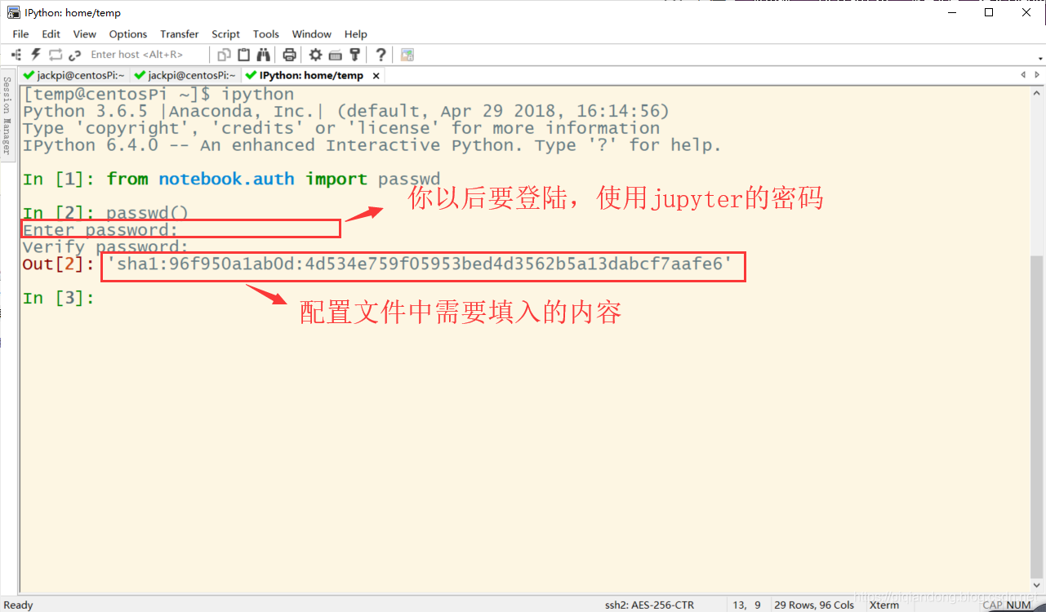The height and width of the screenshot is (612, 1046).
Task: Click '29 Rows, 96 Cols' in status bar
Action: [x=814, y=605]
